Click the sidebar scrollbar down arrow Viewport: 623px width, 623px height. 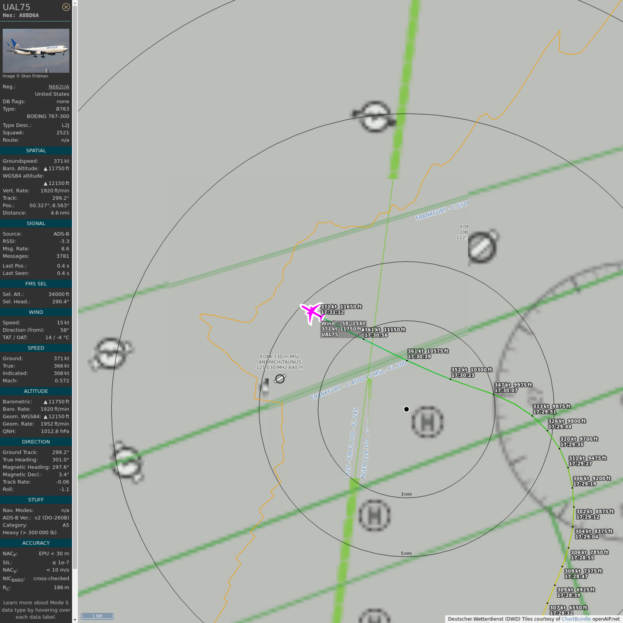pyautogui.click(x=75, y=620)
